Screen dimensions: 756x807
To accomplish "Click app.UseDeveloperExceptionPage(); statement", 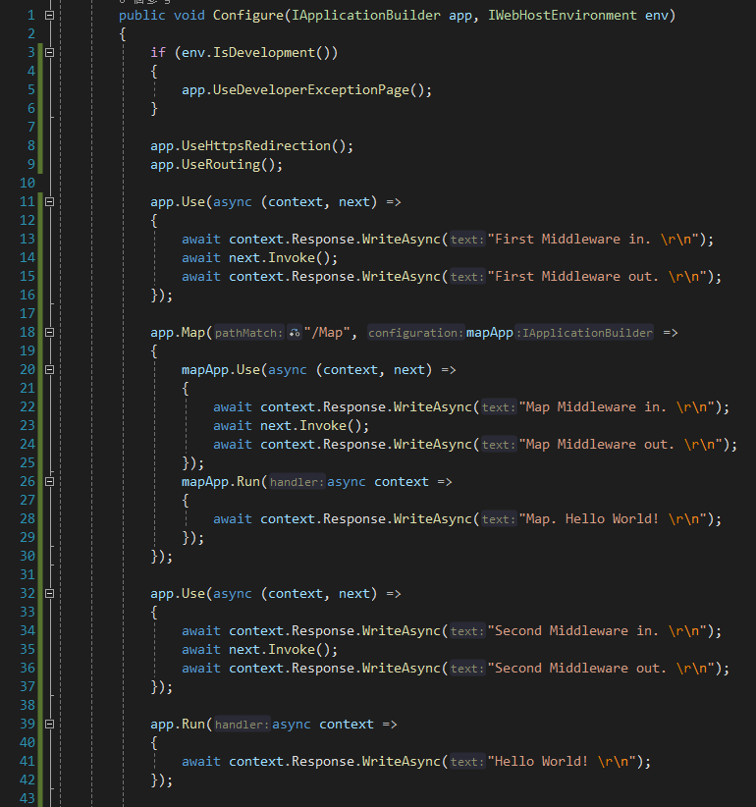I will coord(306,90).
